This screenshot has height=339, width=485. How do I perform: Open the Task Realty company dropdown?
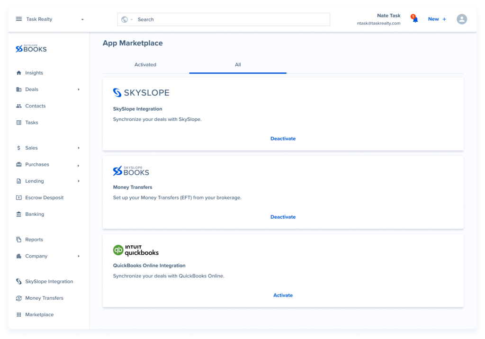point(82,19)
